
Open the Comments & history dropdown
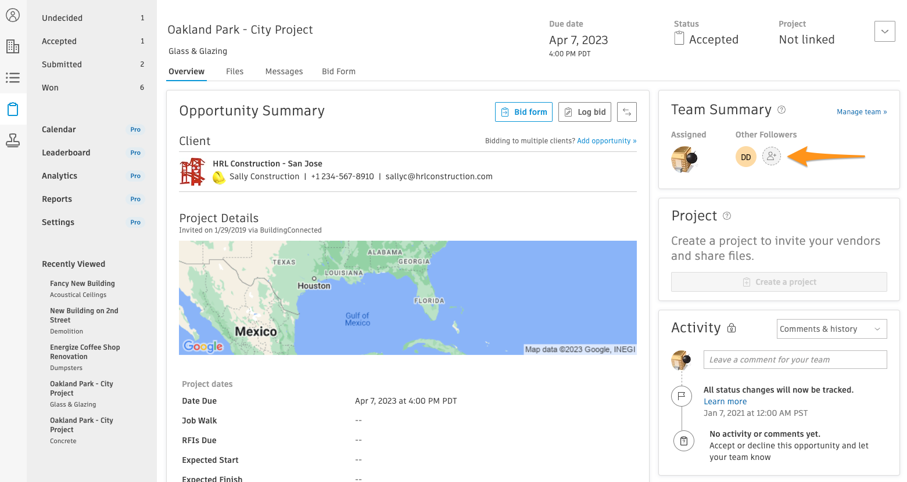(831, 329)
